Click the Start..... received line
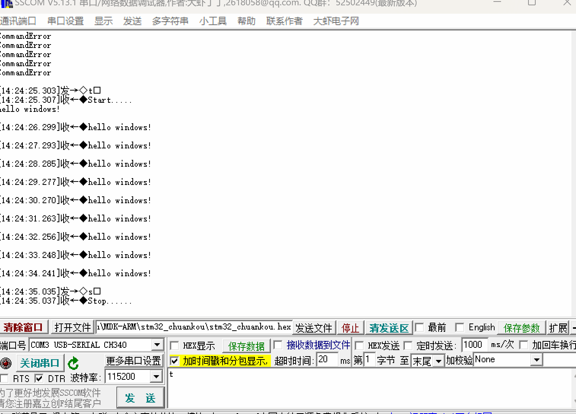The image size is (576, 414). pyautogui.click(x=66, y=100)
